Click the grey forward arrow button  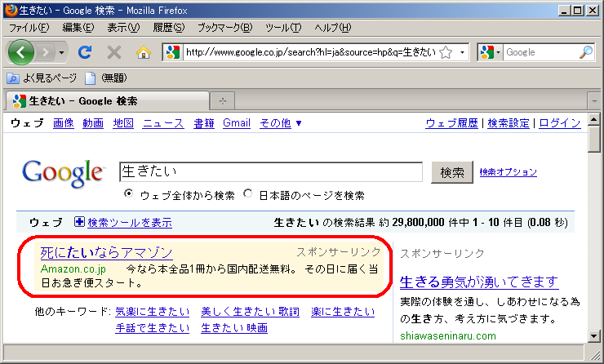click(46, 52)
